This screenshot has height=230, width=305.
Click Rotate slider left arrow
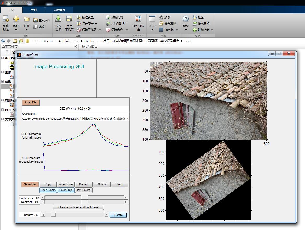(x=43, y=215)
